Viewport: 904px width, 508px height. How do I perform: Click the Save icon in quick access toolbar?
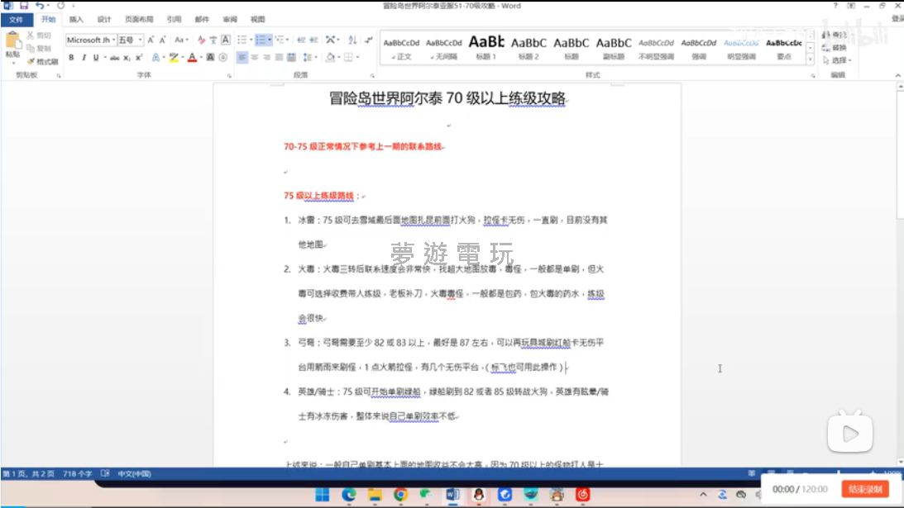pyautogui.click(x=24, y=6)
